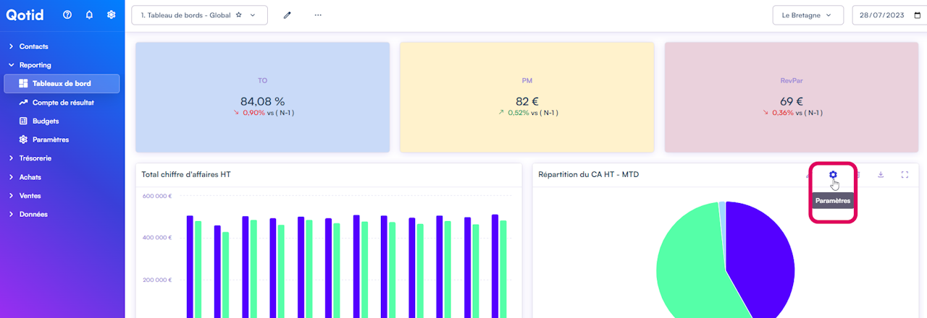
Task: Open the header settings gear icon
Action: click(111, 14)
